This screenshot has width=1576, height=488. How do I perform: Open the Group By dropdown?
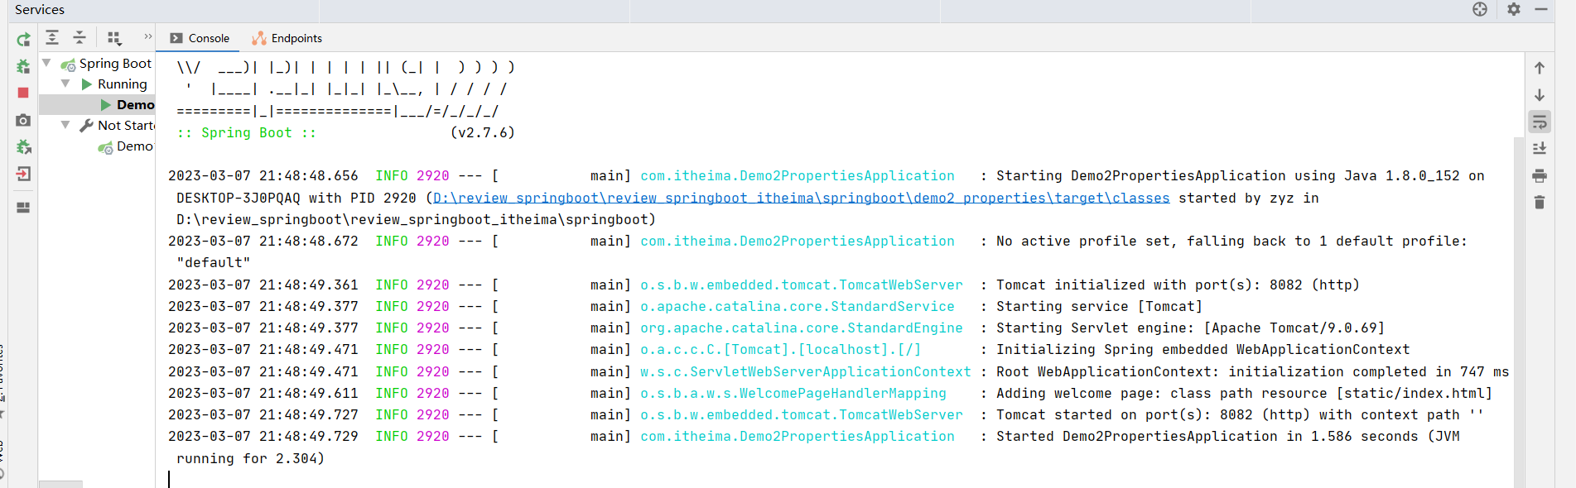(x=114, y=38)
